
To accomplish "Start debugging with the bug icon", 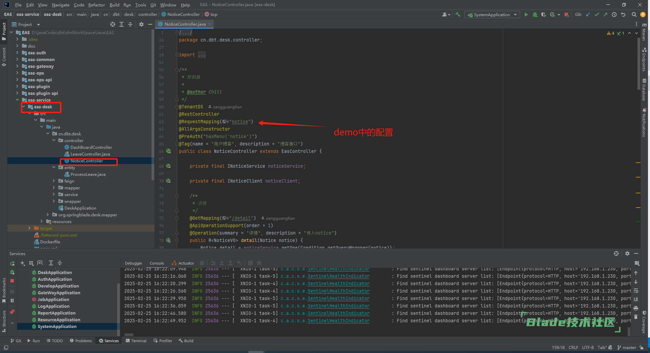I will pyautogui.click(x=535, y=15).
